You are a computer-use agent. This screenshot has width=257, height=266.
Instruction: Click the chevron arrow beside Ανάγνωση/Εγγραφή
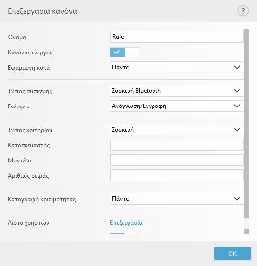pyautogui.click(x=237, y=106)
